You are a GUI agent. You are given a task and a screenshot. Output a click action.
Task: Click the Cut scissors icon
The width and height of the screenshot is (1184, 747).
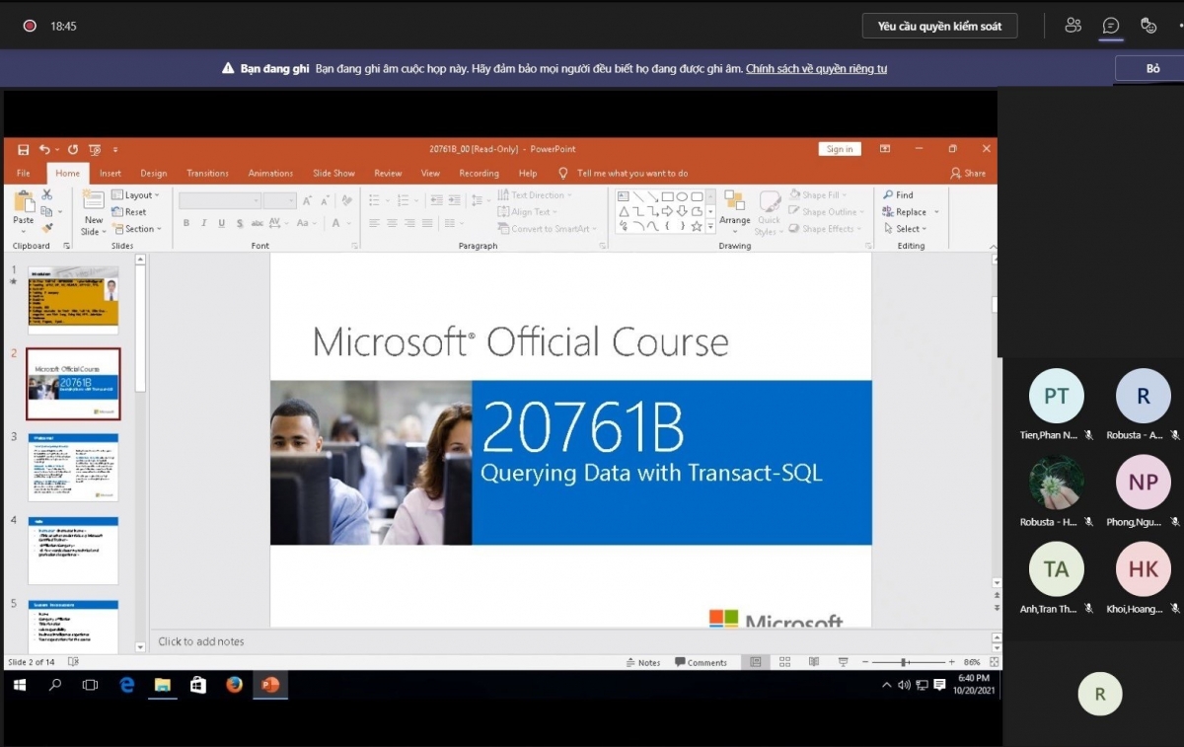point(47,195)
